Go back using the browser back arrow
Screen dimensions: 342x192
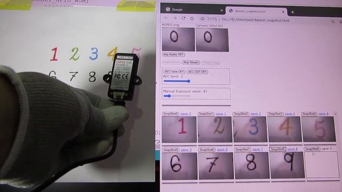[166, 18]
